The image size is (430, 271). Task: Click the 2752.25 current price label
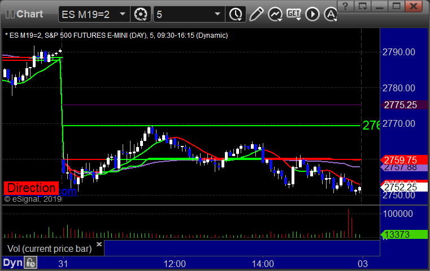pos(404,187)
